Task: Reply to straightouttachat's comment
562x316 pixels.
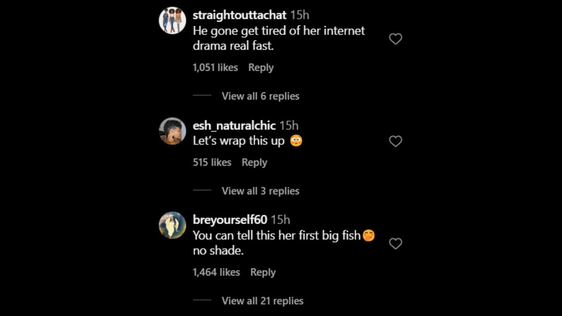Action: click(261, 67)
